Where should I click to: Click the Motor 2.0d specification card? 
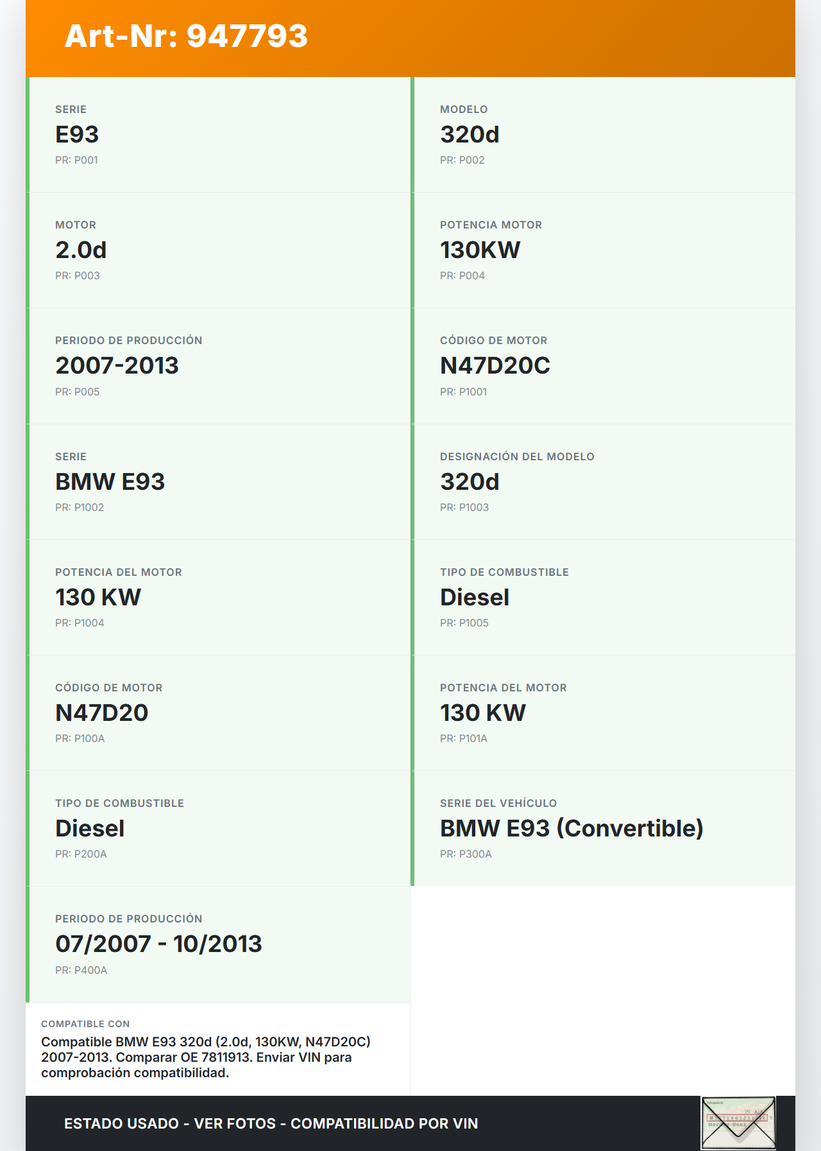pos(218,250)
